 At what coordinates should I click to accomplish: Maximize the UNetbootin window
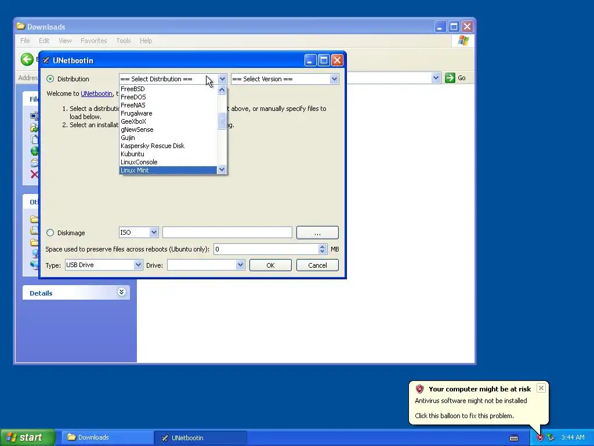(324, 60)
